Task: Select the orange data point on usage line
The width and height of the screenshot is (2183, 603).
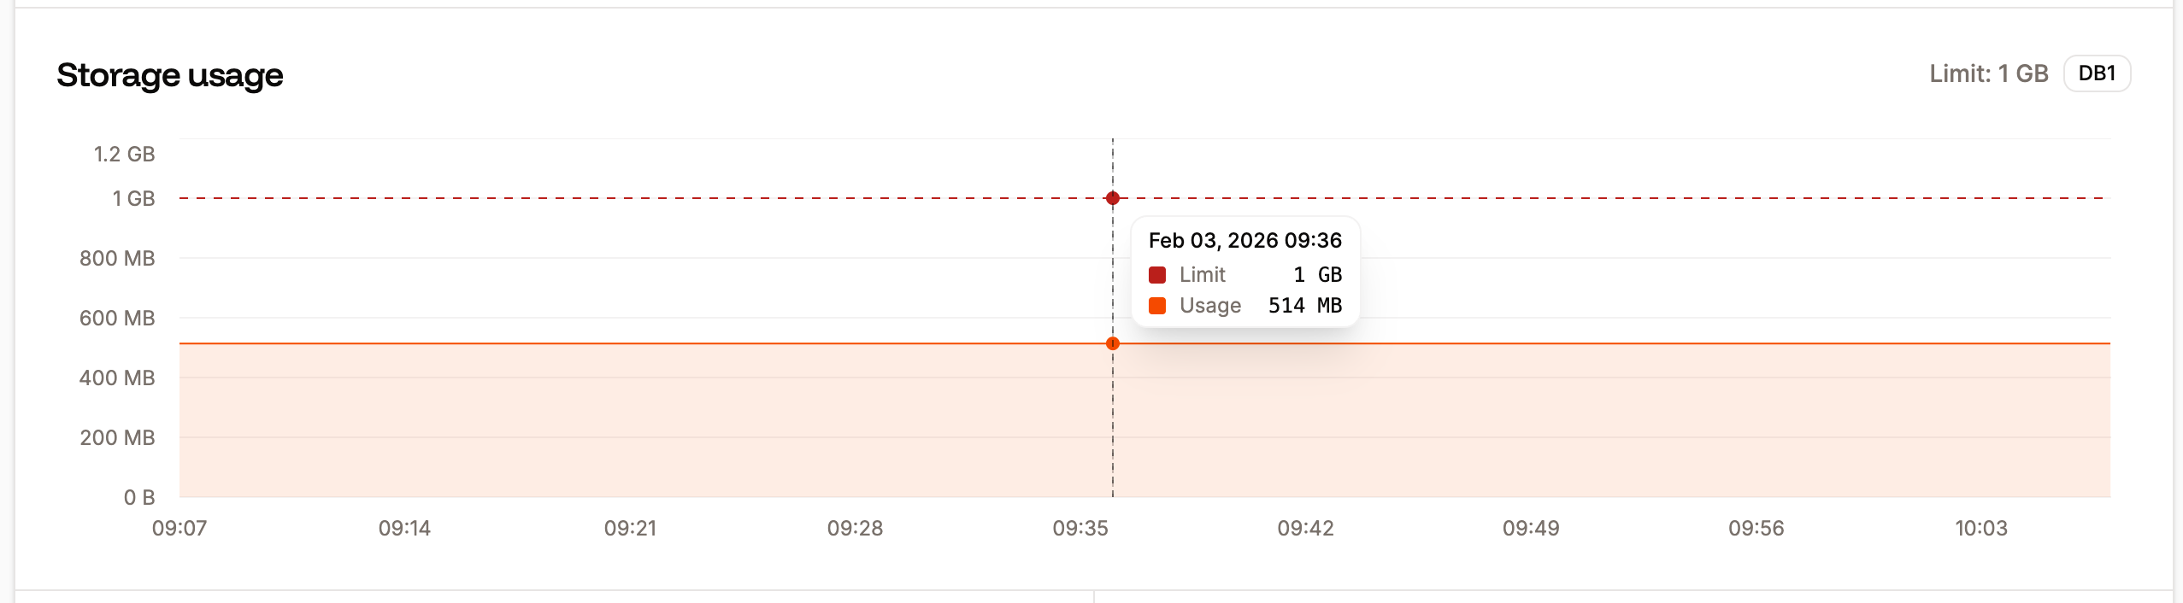Action: tap(1111, 344)
